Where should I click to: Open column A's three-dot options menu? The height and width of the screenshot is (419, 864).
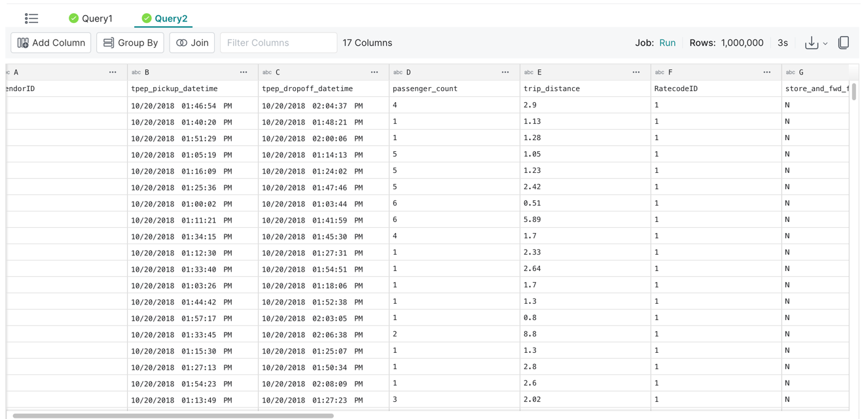tap(113, 72)
